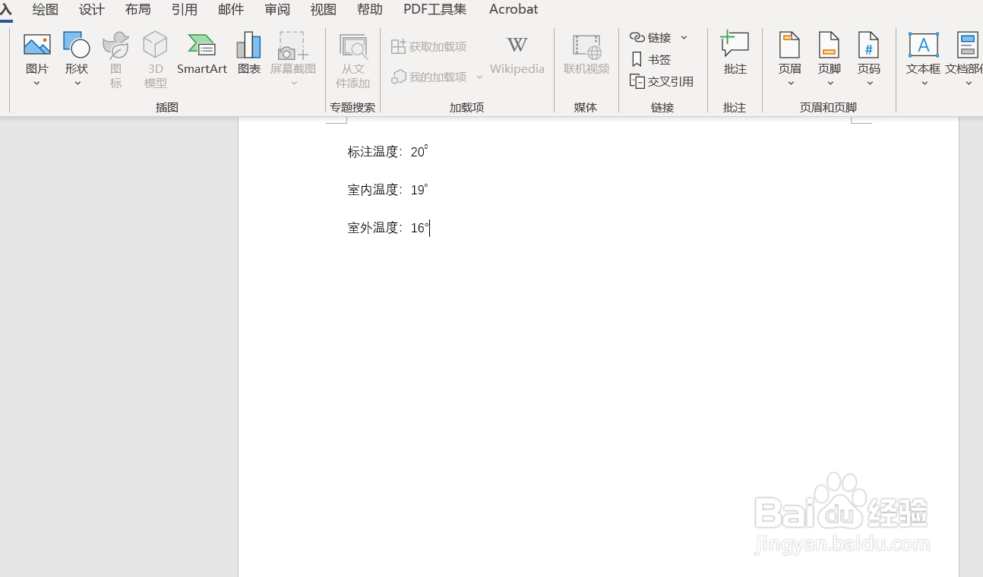The image size is (983, 577).
Task: Switch to the 引用 (References) tab
Action: coord(185,9)
